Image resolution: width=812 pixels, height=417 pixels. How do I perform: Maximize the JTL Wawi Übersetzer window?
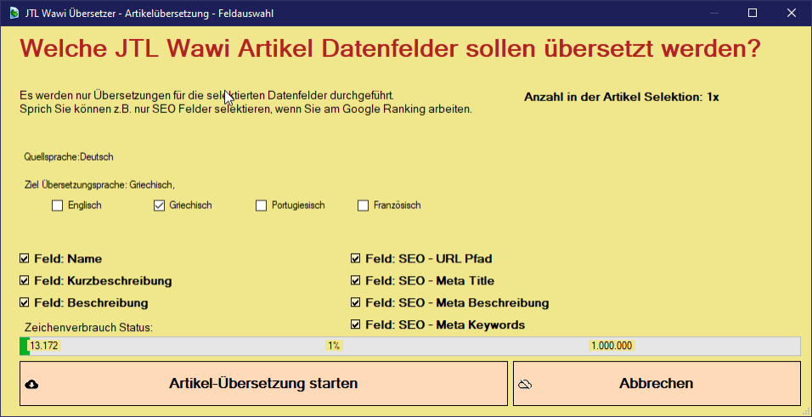point(753,13)
